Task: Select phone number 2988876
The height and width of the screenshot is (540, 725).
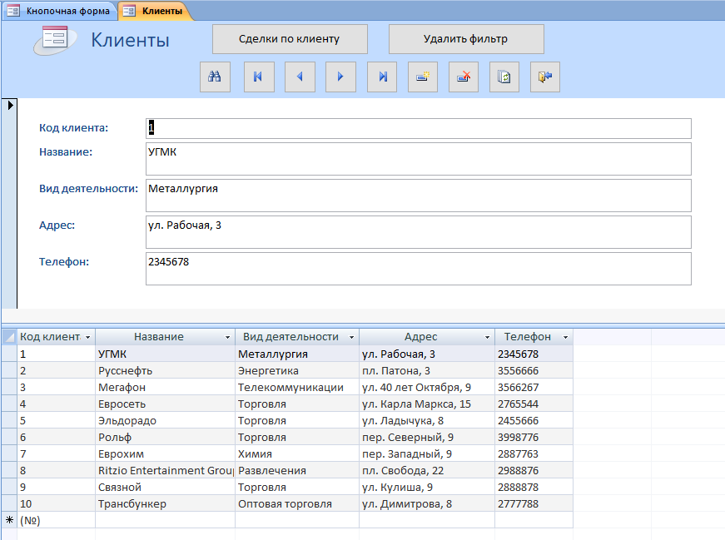Action: coord(534,471)
